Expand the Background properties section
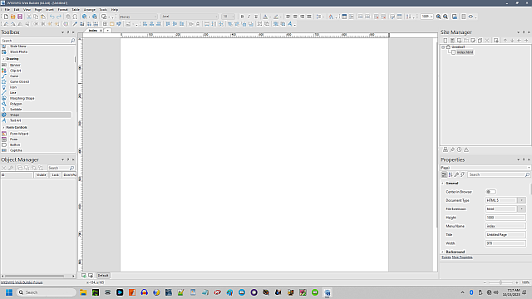Viewport: 532px width, 299px height. (x=443, y=252)
